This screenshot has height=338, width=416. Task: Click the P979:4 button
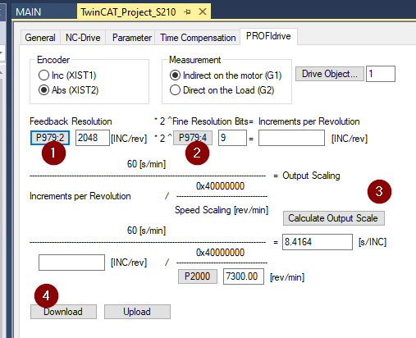(193, 138)
